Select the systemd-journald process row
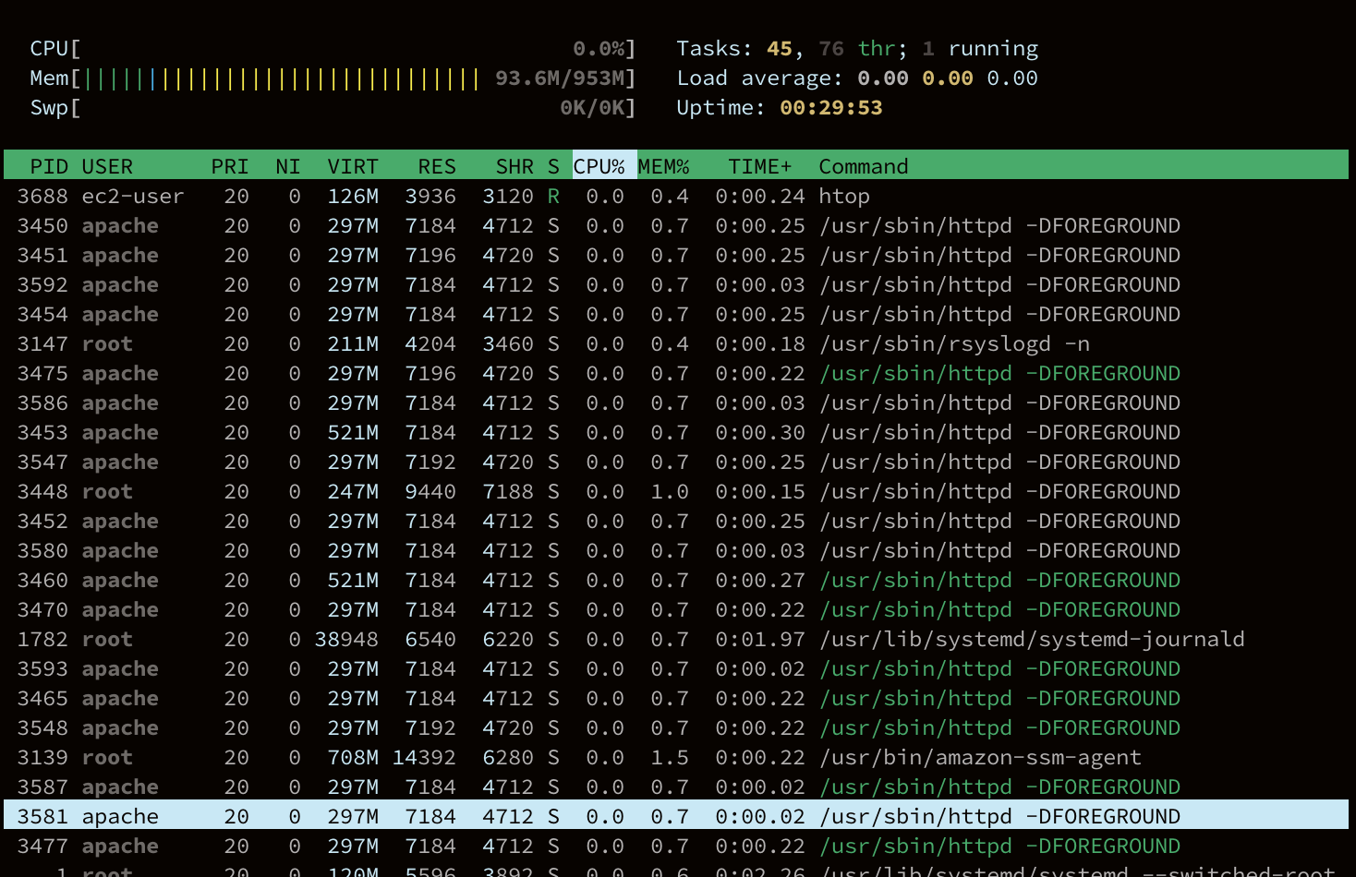 (676, 639)
